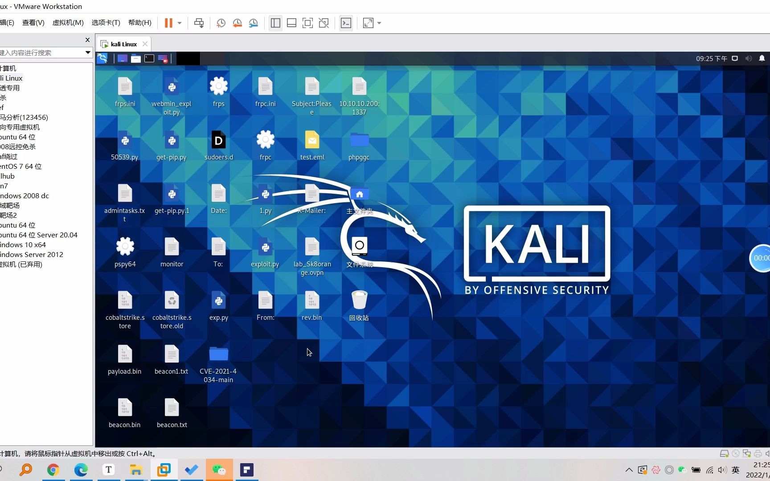Switch input language 英 indicator in tray
Screen dimensions: 770x481
coord(736,469)
